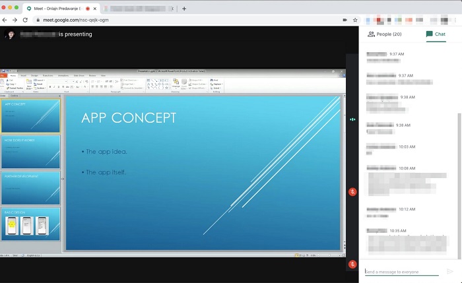Select the BASIC DESIGN slide thumbnail
462x283 pixels.
click(31, 224)
